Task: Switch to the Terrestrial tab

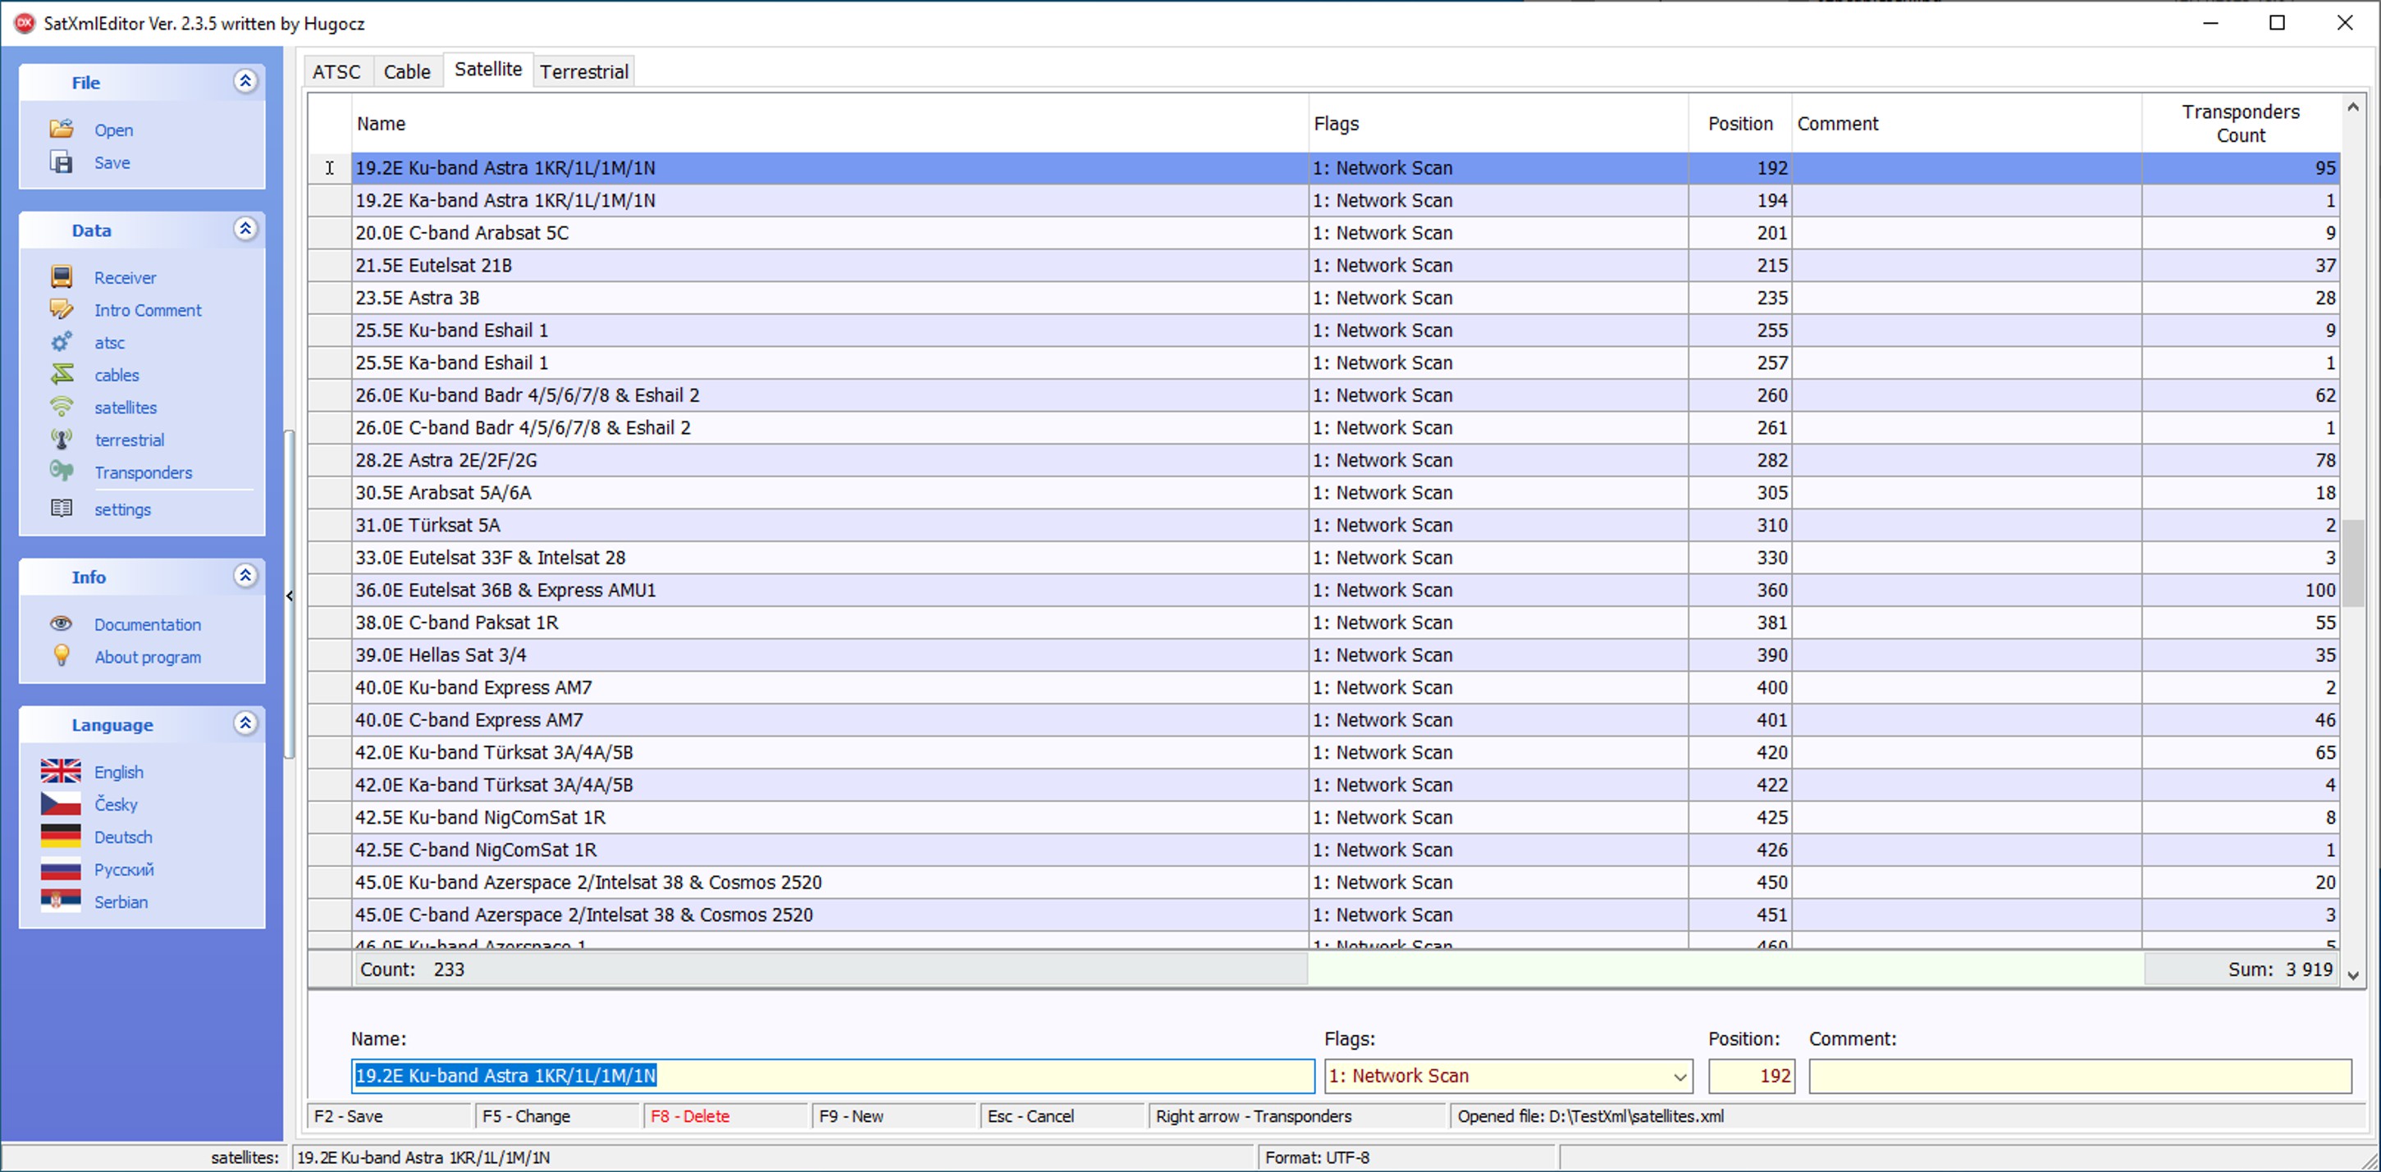Action: (x=584, y=71)
